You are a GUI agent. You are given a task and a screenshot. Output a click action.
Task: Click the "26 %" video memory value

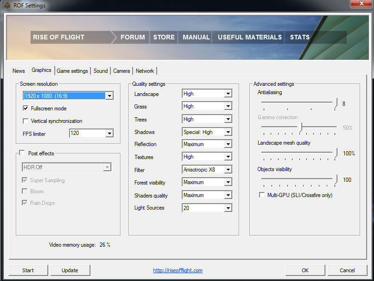pyautogui.click(x=105, y=245)
